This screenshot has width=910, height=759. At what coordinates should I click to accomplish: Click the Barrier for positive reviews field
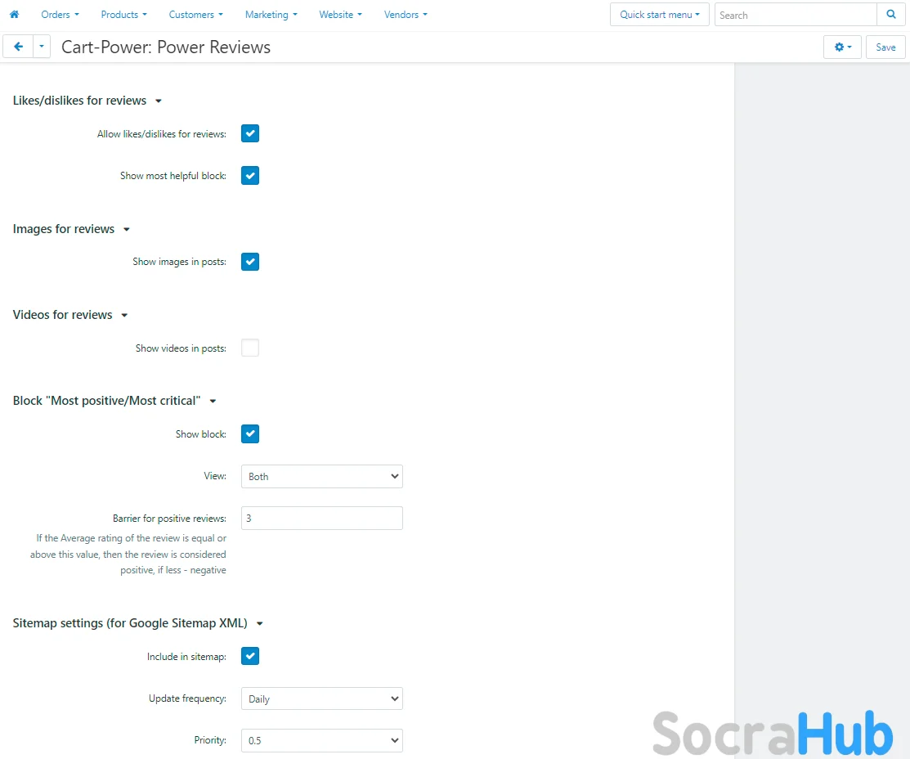322,518
